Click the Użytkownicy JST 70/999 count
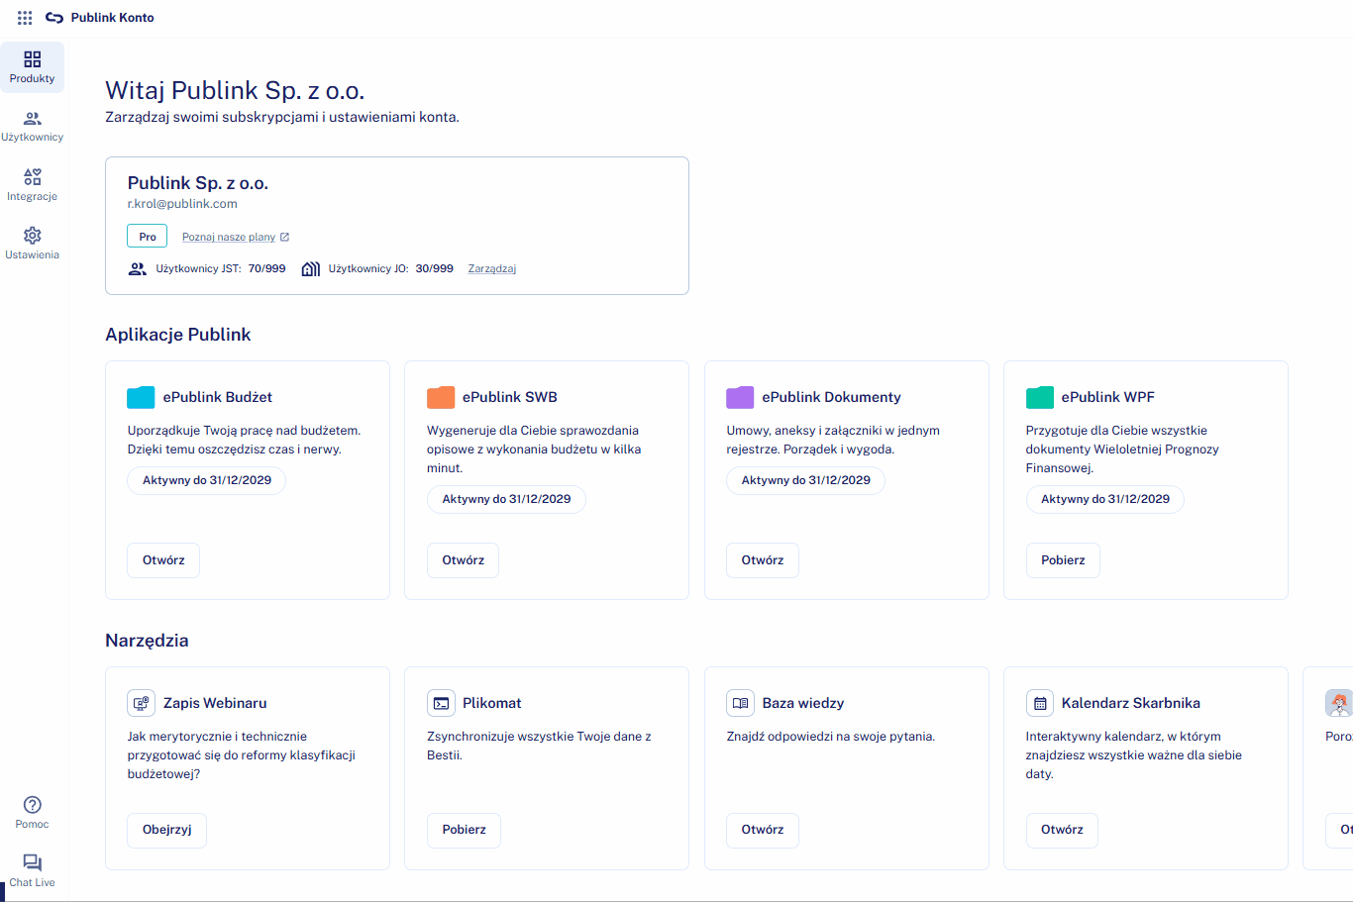Image resolution: width=1353 pixels, height=902 pixels. (267, 269)
